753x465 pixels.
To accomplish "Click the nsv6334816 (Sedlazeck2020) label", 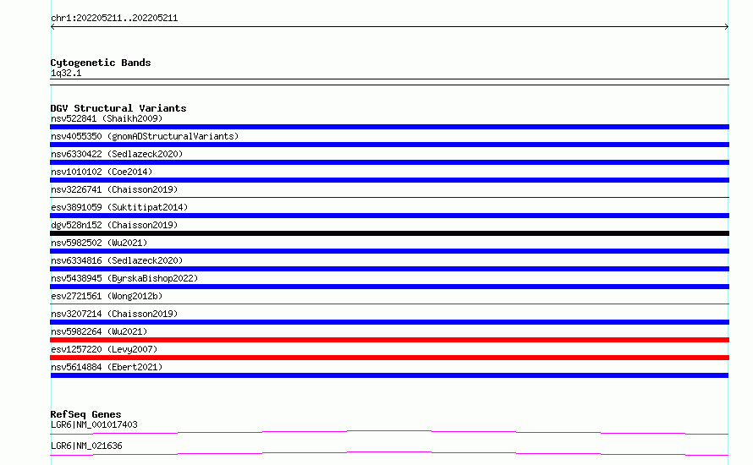I will (117, 260).
